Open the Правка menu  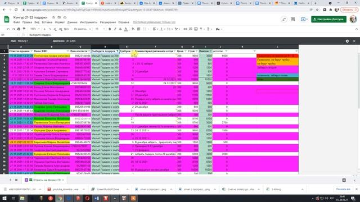[27, 22]
